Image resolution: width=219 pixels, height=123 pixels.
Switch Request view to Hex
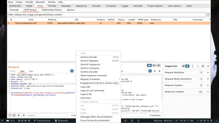point(31,71)
